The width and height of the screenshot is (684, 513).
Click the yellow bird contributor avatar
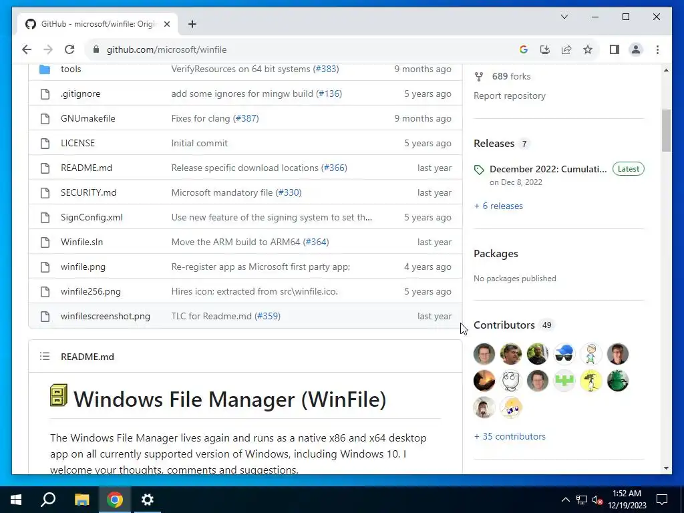[x=591, y=380]
